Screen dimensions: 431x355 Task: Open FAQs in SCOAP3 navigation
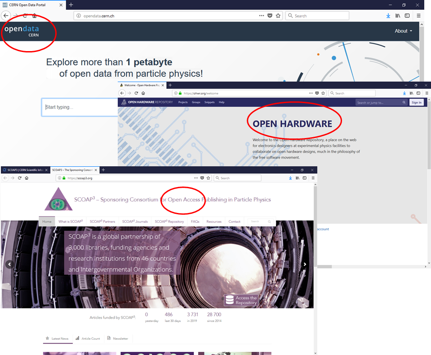195,221
